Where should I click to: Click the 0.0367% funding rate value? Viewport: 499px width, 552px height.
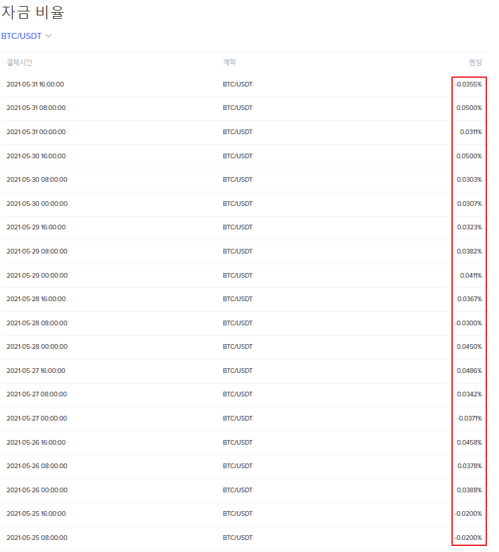pyautogui.click(x=470, y=299)
